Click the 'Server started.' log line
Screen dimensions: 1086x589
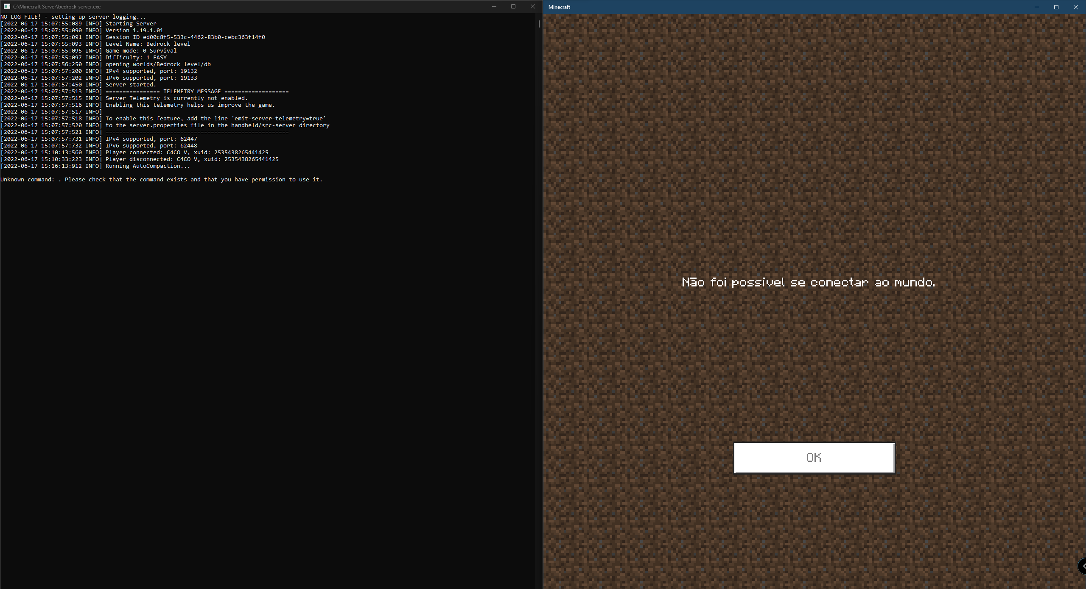(x=131, y=85)
